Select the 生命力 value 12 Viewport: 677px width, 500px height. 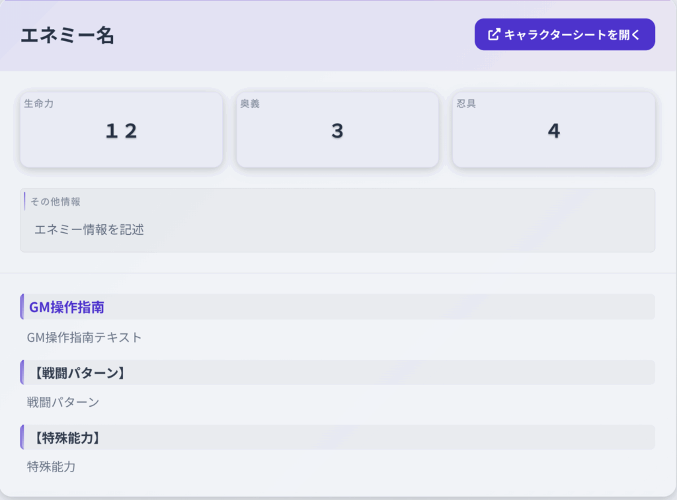click(122, 131)
